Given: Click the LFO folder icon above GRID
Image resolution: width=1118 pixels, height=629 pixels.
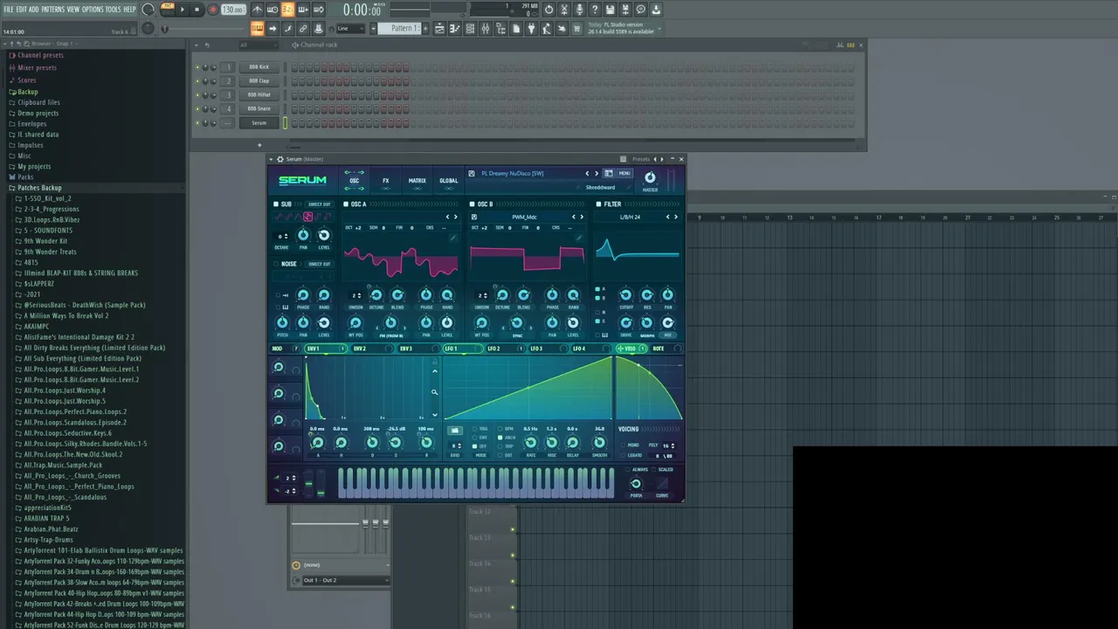Looking at the screenshot, I should [454, 430].
